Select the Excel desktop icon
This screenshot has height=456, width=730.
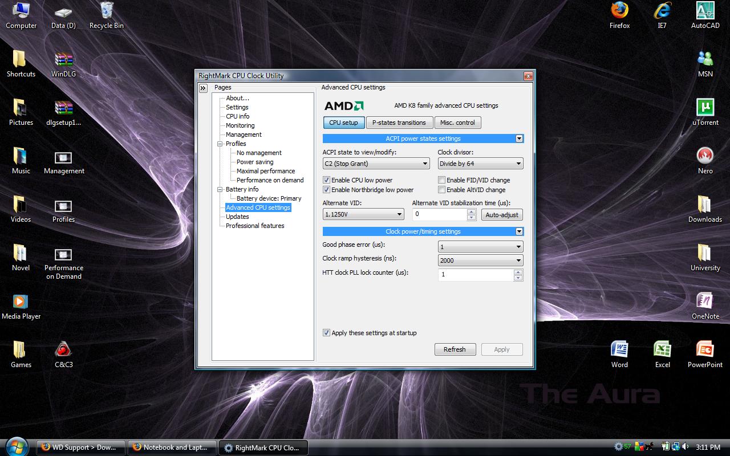click(x=662, y=355)
